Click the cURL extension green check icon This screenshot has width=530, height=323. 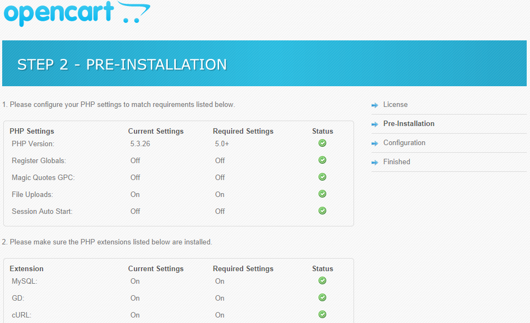322,314
